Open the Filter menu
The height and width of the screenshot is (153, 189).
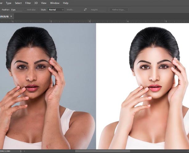(x=28, y=3)
